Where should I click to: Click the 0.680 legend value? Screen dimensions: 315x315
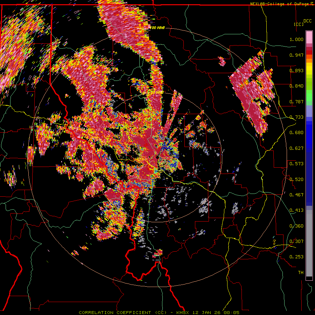coord(296,133)
